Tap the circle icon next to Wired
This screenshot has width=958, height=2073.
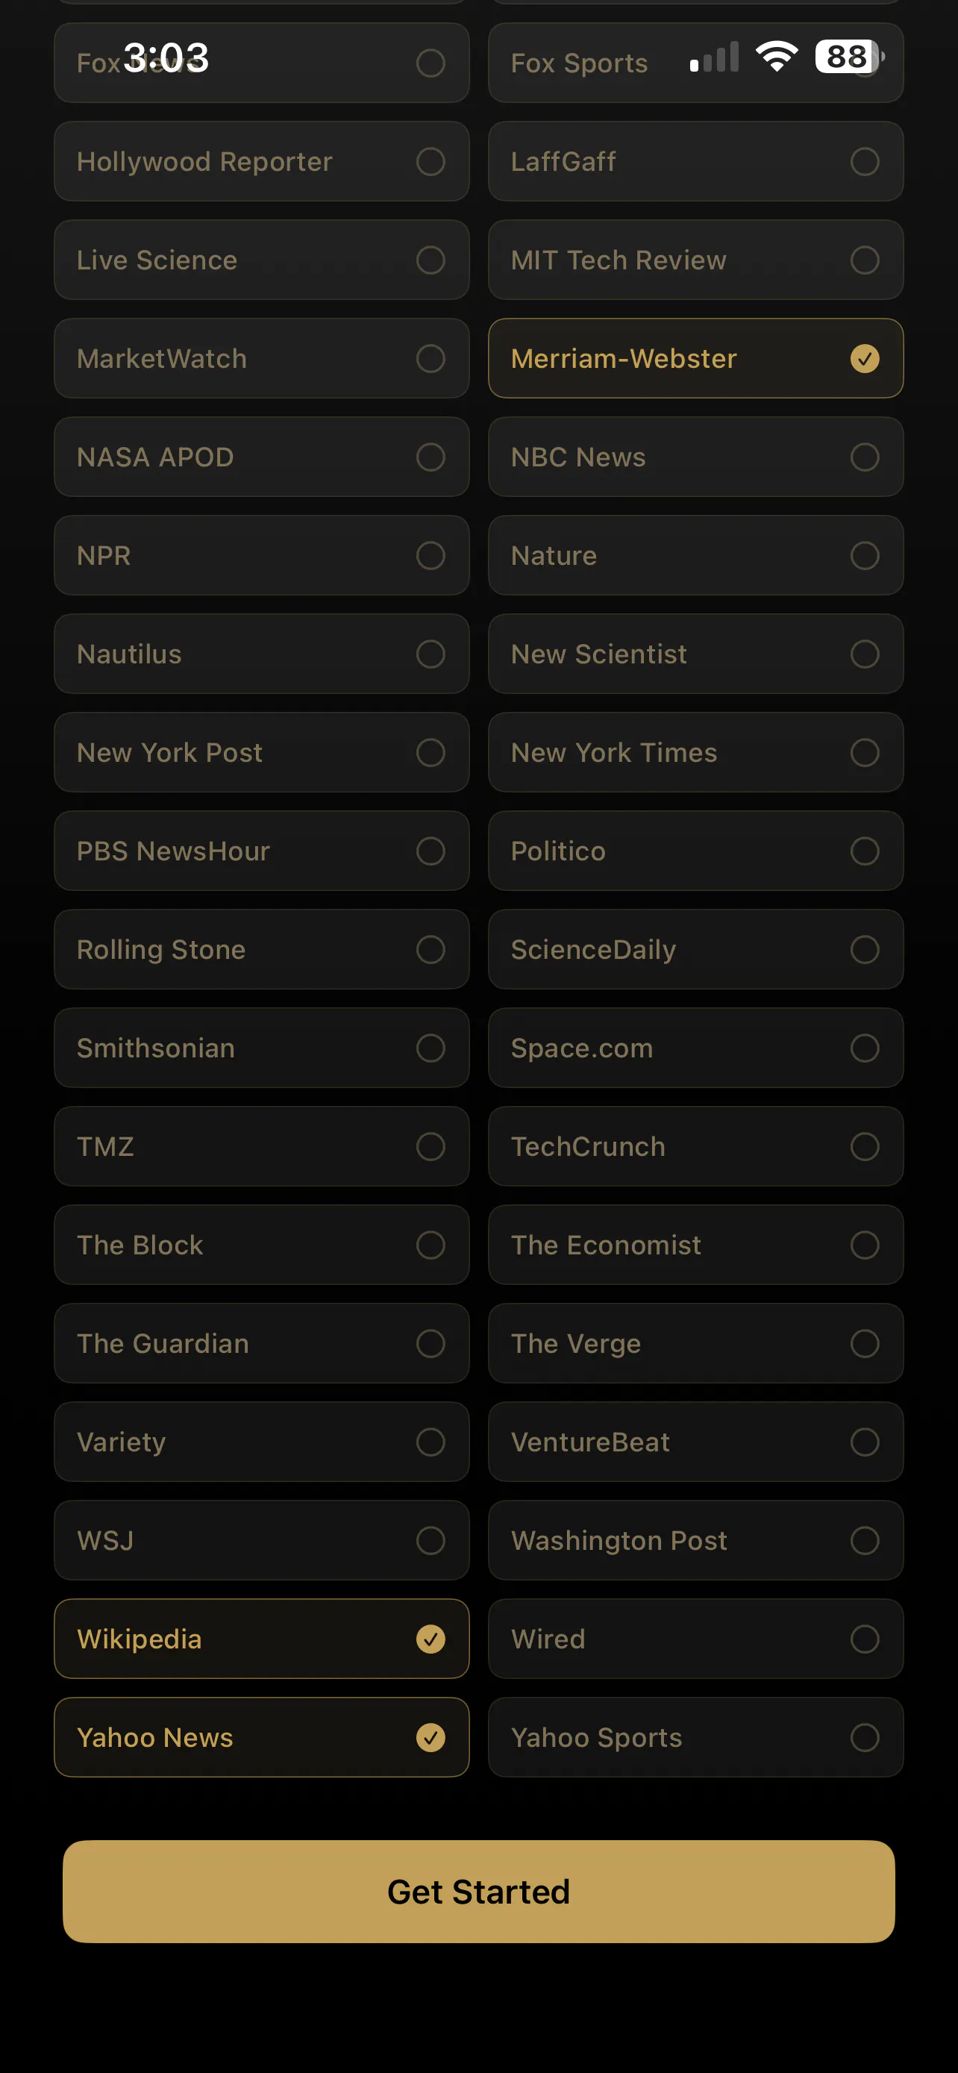coord(865,1639)
